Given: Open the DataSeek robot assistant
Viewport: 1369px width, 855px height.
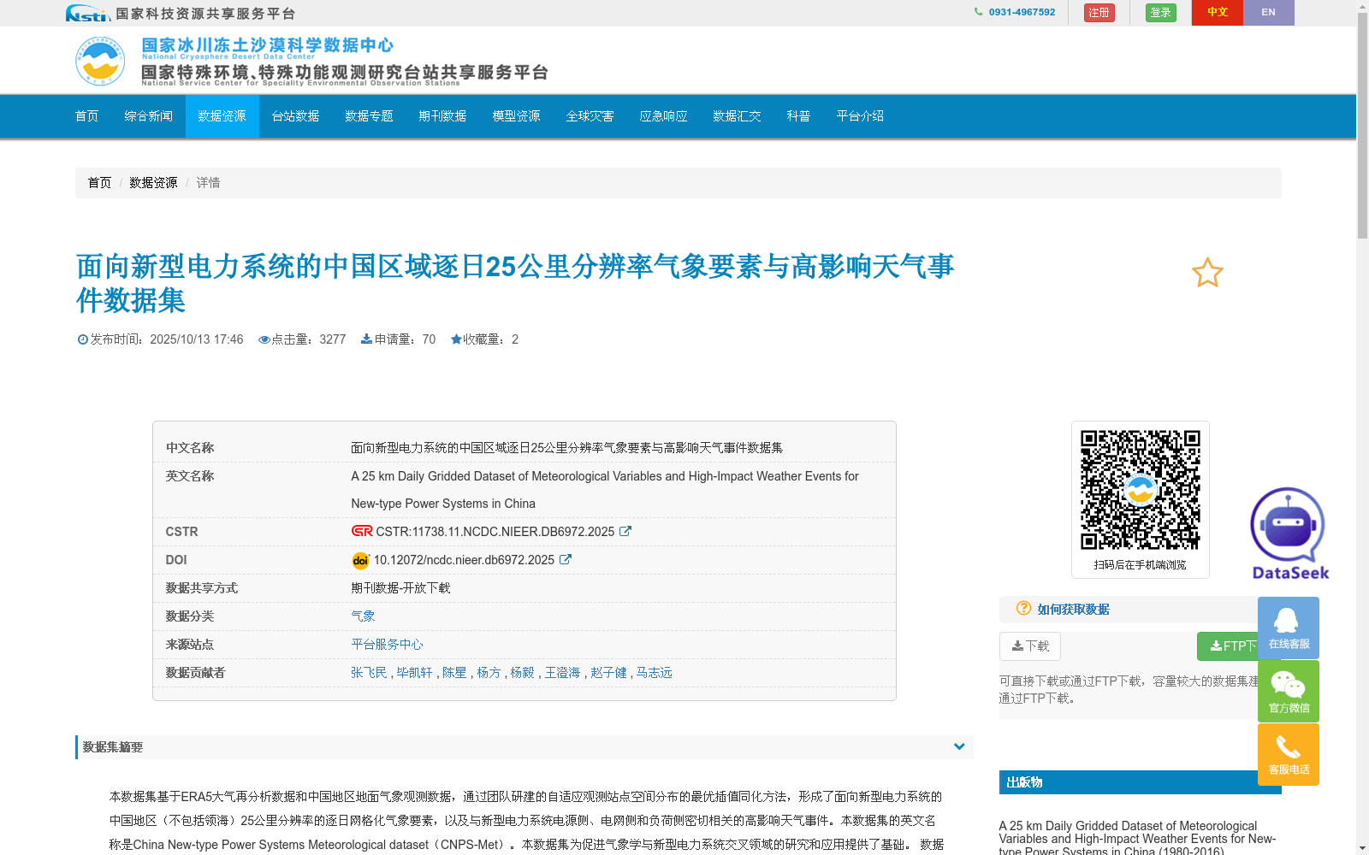Looking at the screenshot, I should 1289,533.
